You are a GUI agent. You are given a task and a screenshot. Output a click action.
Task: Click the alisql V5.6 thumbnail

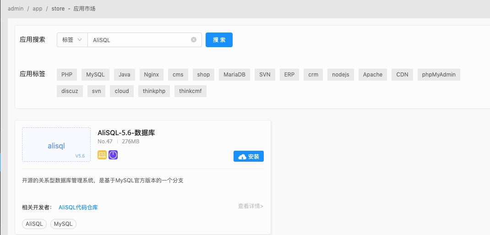(x=56, y=144)
